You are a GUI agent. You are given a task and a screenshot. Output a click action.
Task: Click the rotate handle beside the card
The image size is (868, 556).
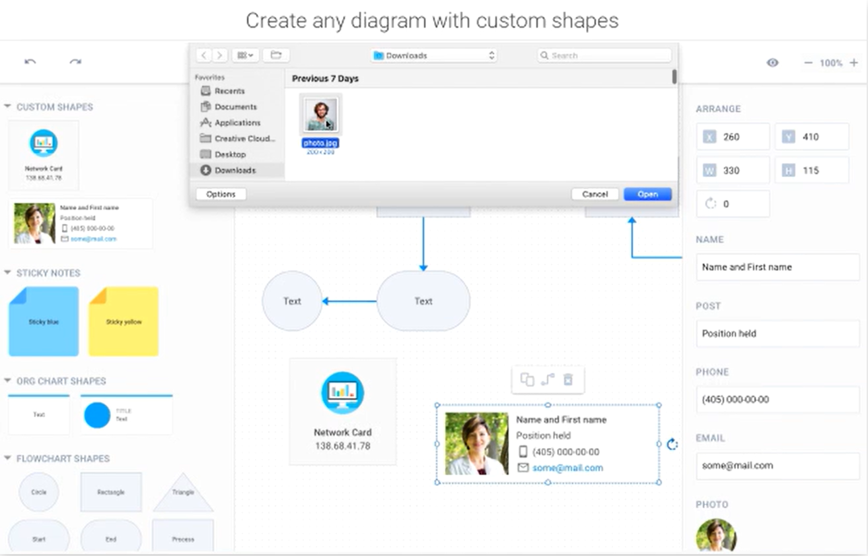(672, 444)
